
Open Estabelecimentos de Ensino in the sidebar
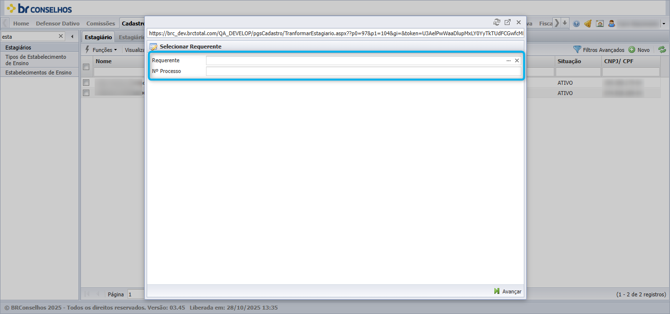pos(39,72)
